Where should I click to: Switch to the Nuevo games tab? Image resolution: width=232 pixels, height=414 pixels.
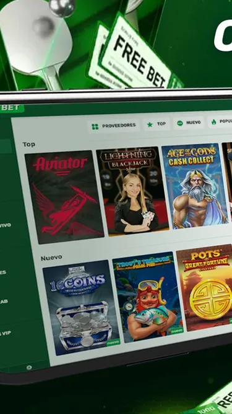[x=189, y=123]
